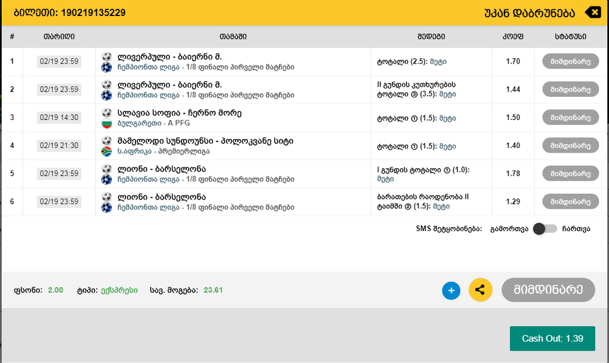Click მიმდინარე status in row 6
Viewport: 609px width, 363px height.
(x=570, y=201)
